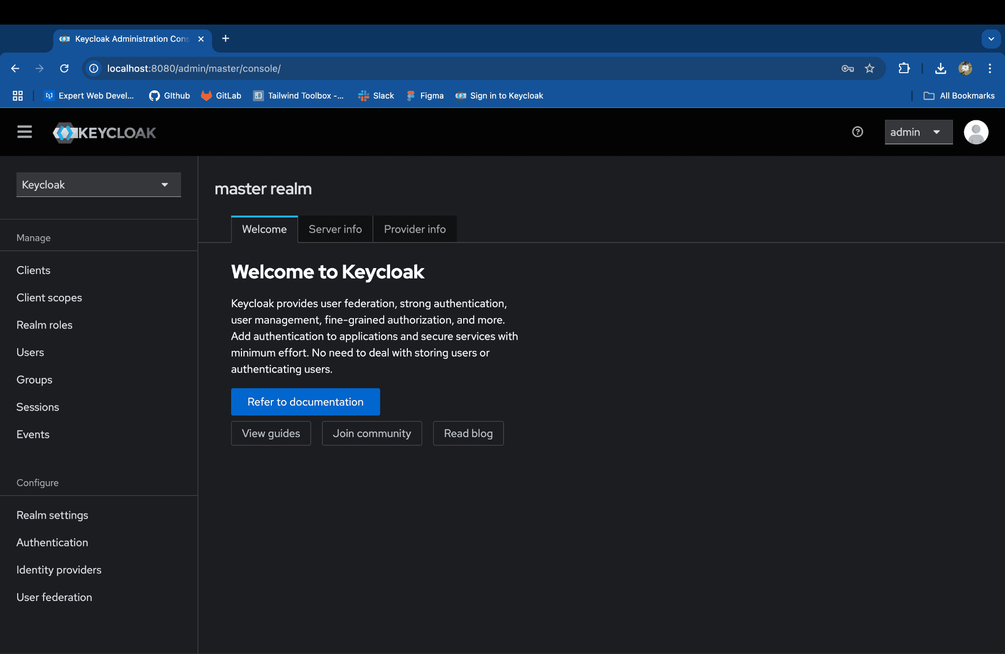Toggle the hamburger sidebar menu
Viewport: 1005px width, 654px height.
point(25,132)
